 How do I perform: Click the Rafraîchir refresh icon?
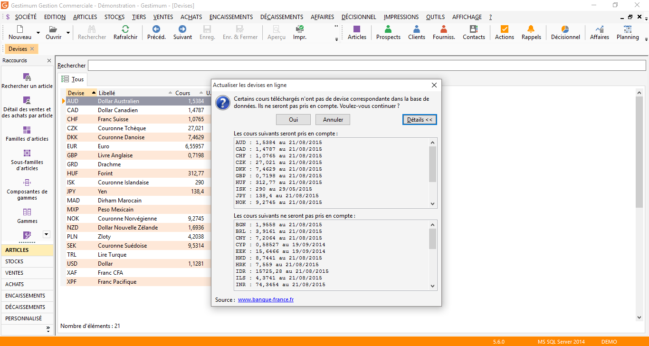125,29
